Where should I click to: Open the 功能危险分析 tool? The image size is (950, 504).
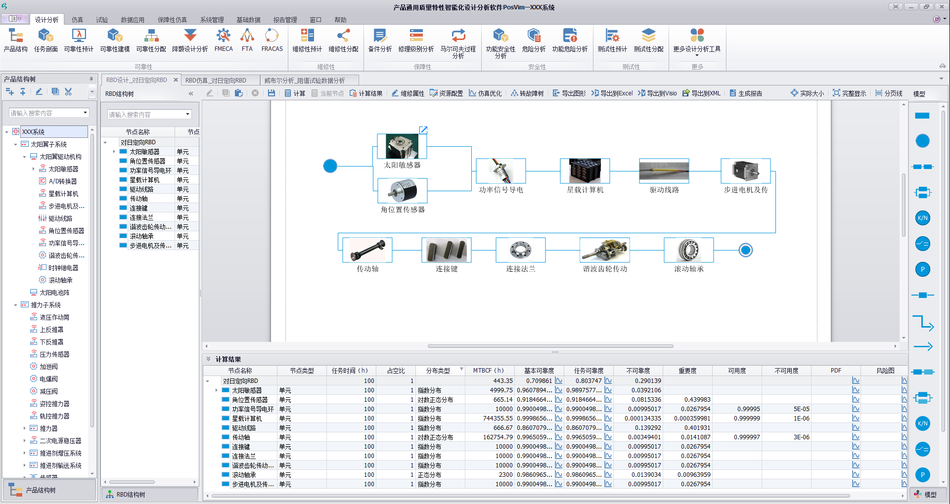point(570,40)
